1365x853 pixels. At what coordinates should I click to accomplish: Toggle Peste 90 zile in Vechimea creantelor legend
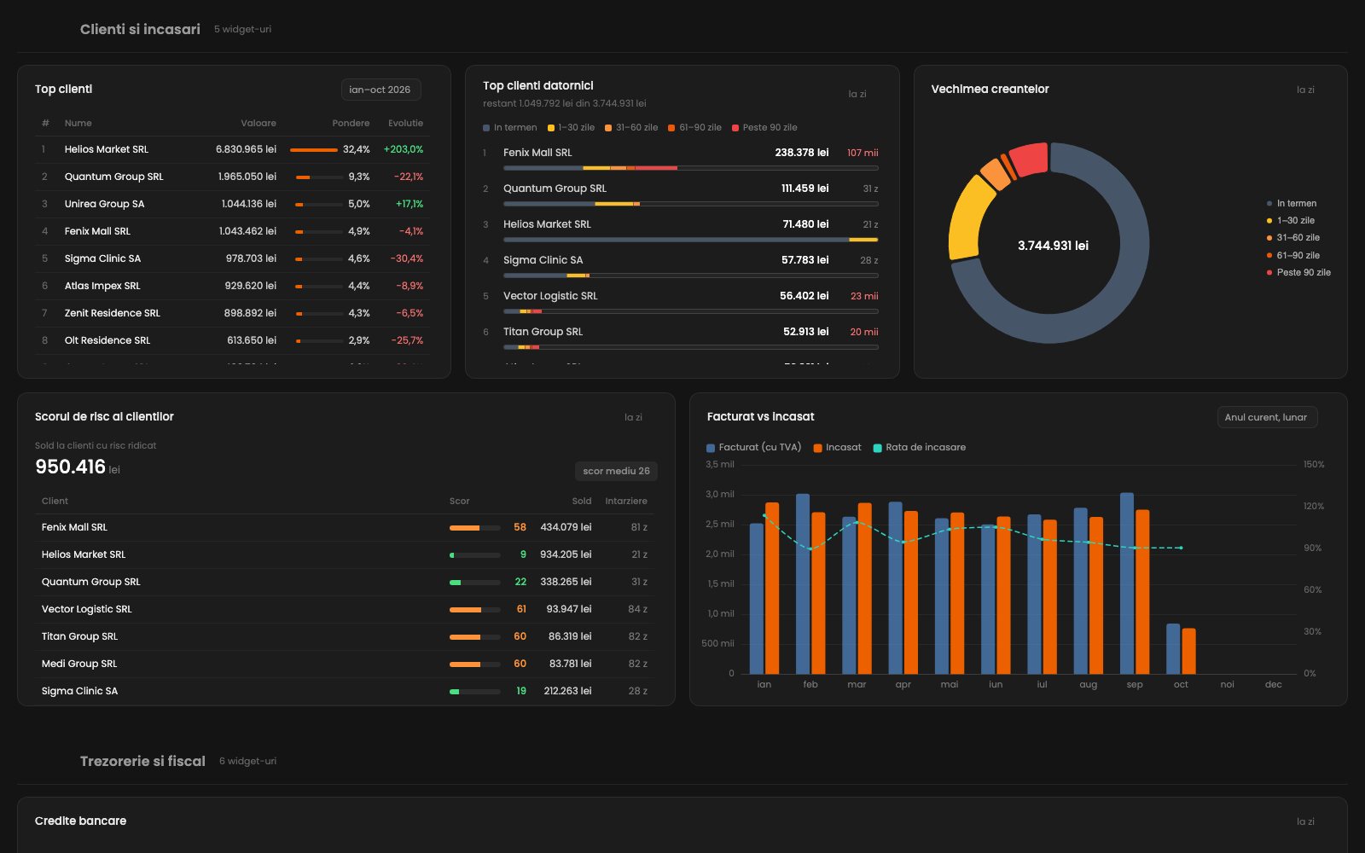1298,272
